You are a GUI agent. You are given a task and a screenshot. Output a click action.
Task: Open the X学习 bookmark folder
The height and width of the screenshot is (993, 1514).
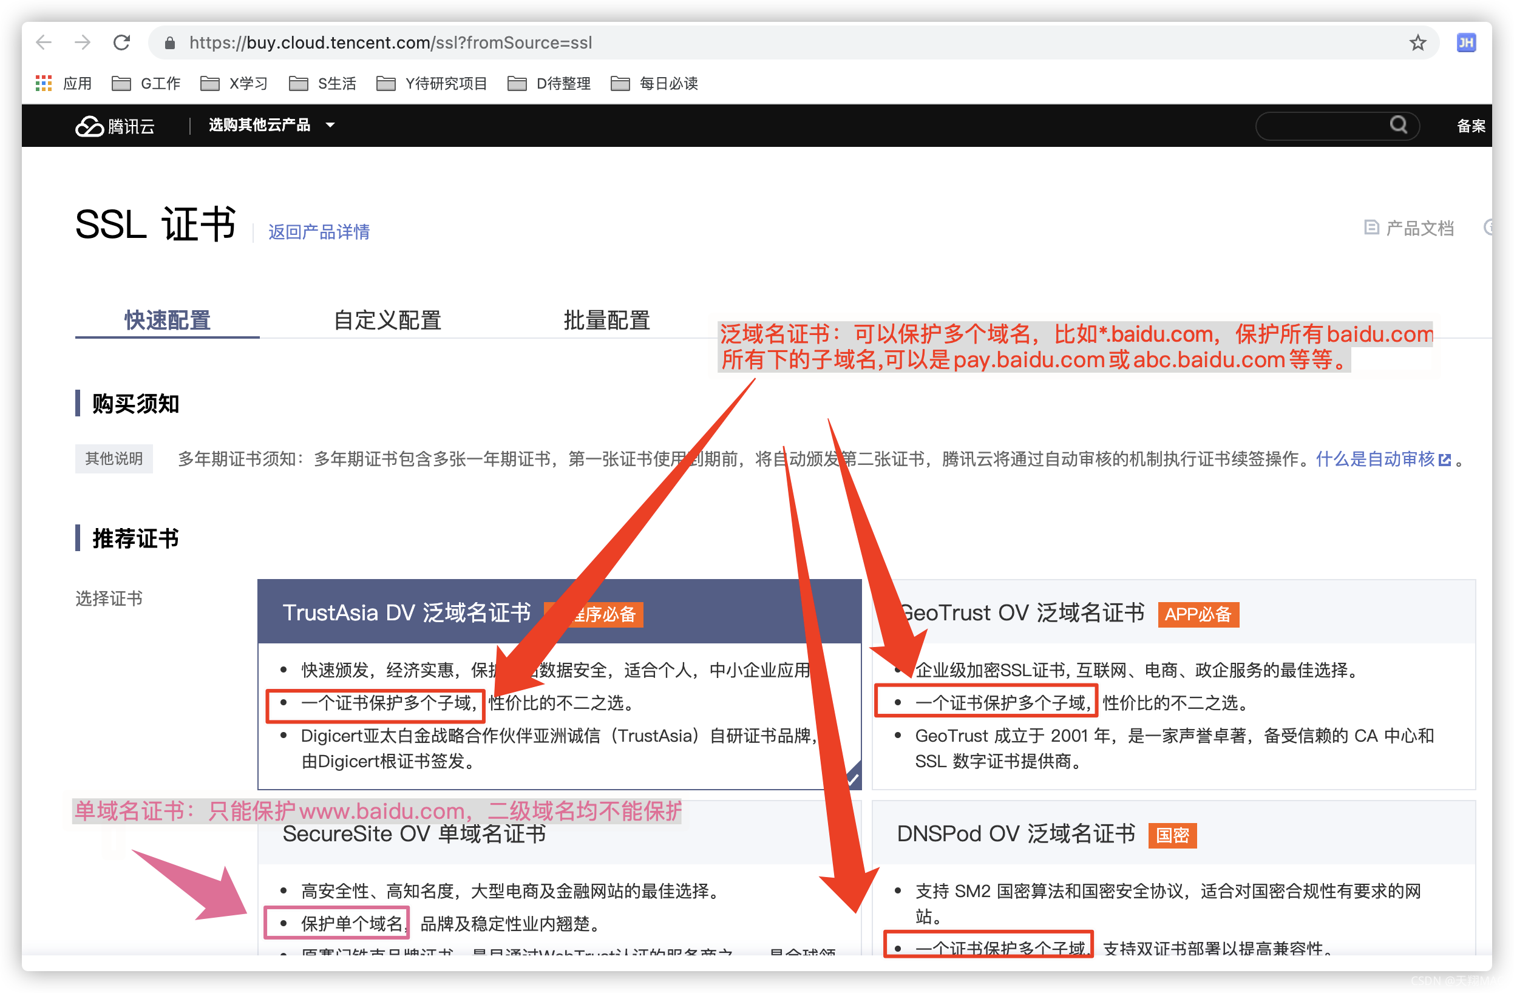234,83
